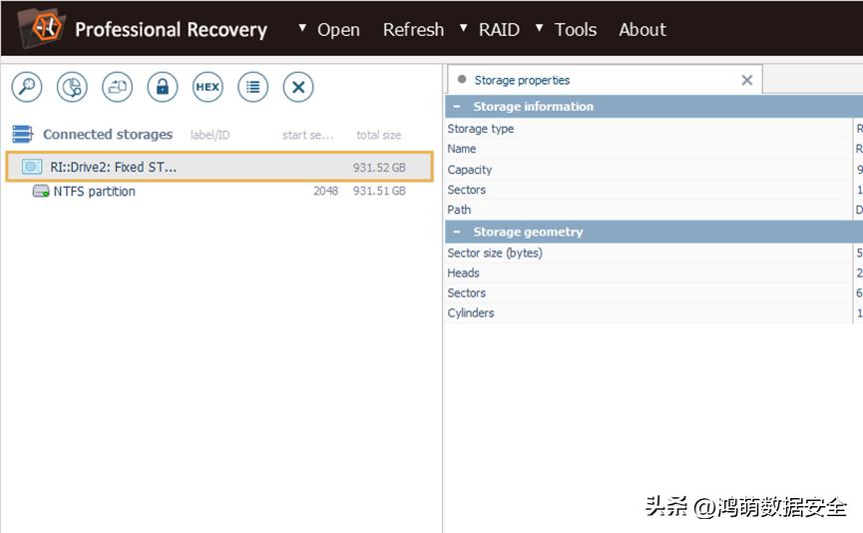
Task: Expand the dropdown arrow before RAID
Action: tap(463, 28)
